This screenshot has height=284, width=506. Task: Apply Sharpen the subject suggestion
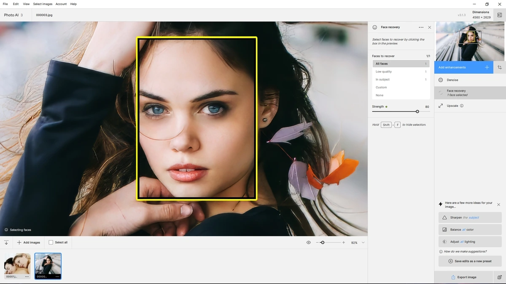coord(470,218)
